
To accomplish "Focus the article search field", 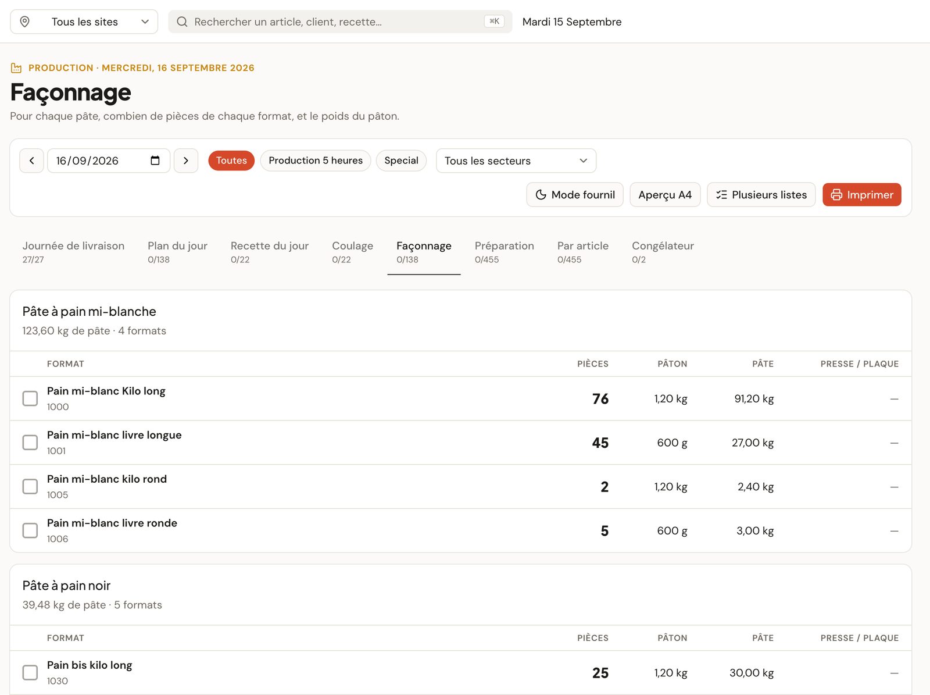I will click(340, 22).
